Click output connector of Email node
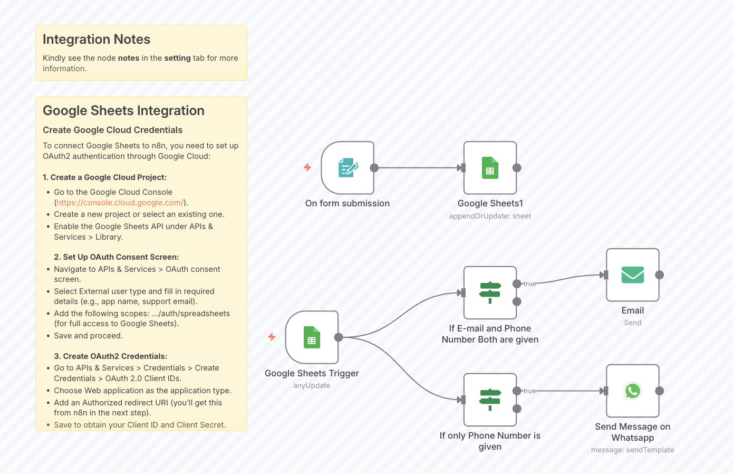Viewport: 733px width, 474px height. (x=659, y=275)
